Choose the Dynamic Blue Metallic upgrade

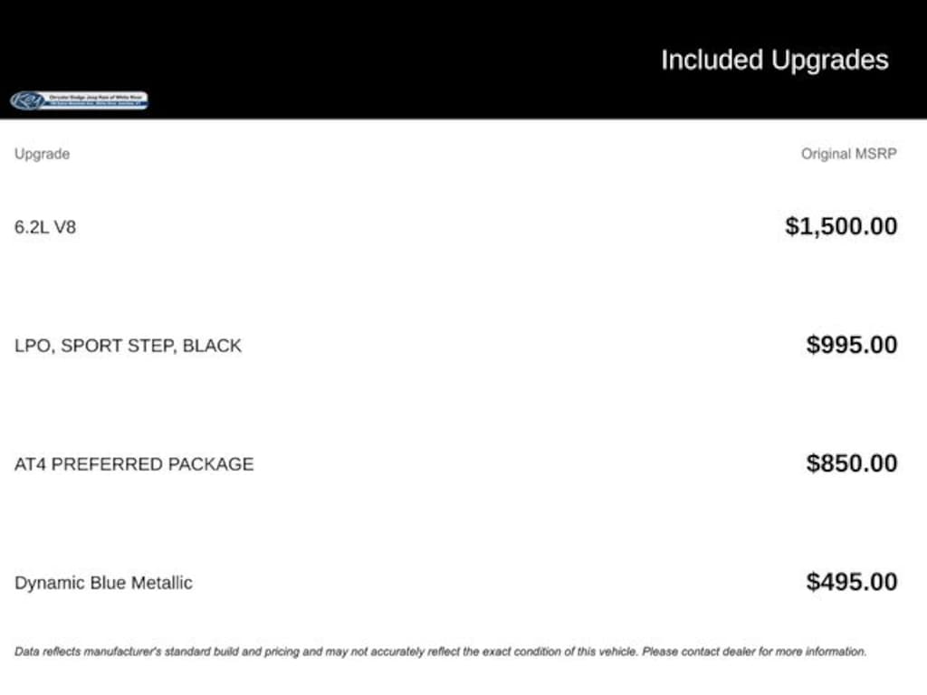click(103, 583)
